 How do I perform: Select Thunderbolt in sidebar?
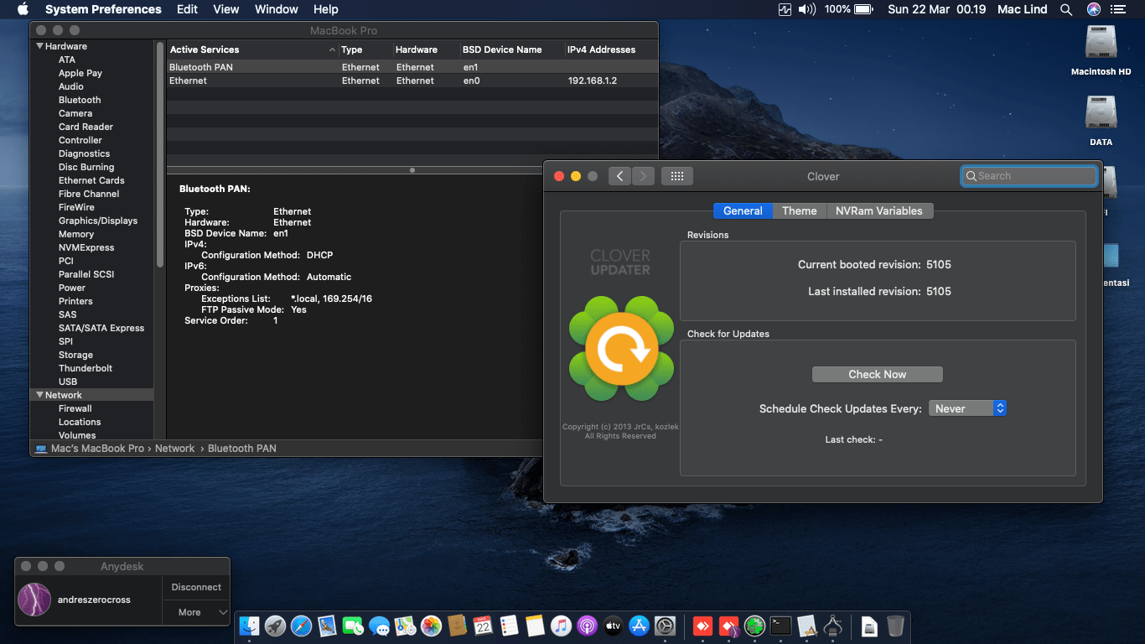tap(85, 368)
